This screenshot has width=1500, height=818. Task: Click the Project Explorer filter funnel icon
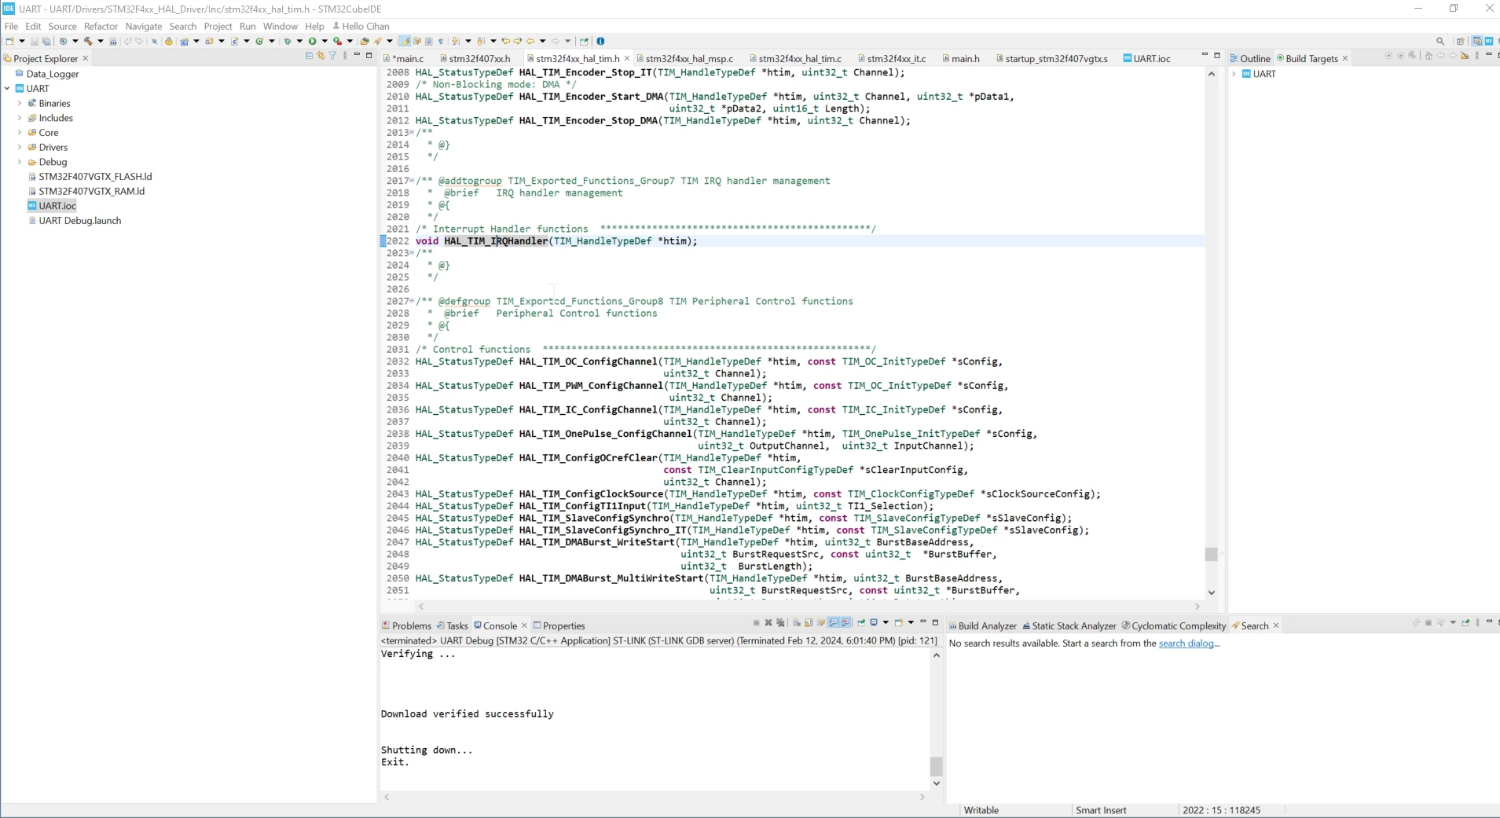click(x=333, y=56)
